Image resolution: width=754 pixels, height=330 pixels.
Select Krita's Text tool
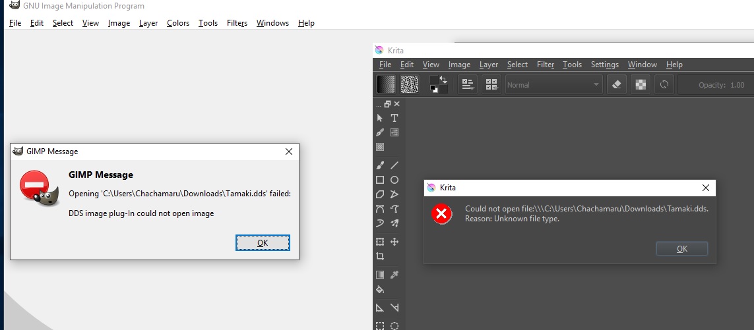coord(394,118)
